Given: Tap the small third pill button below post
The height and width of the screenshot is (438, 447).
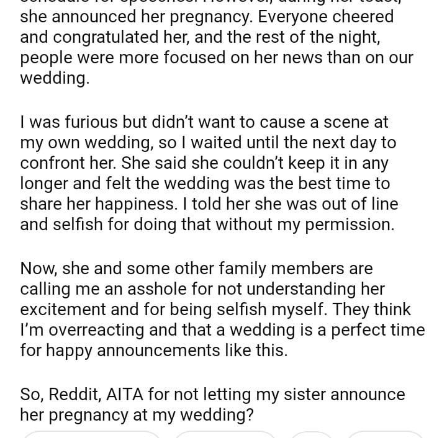Looking at the screenshot, I should pyautogui.click(x=312, y=434).
